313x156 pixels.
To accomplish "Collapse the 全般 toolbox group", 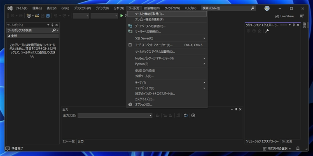I will pos(9,36).
